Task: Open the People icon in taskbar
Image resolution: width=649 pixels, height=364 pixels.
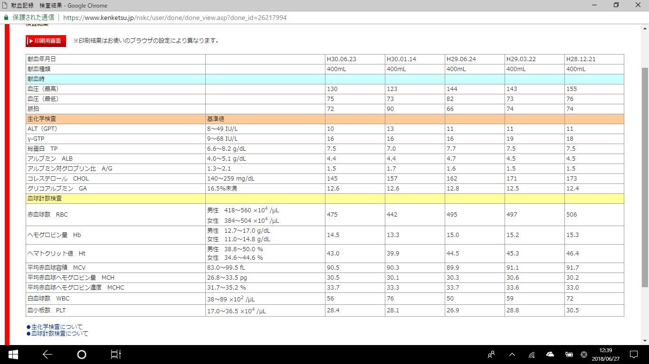Action: click(x=491, y=355)
